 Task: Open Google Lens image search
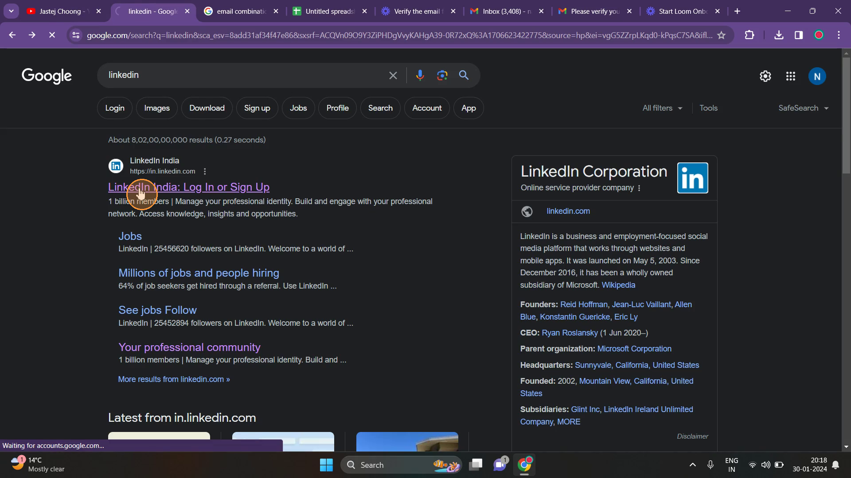coord(442,75)
